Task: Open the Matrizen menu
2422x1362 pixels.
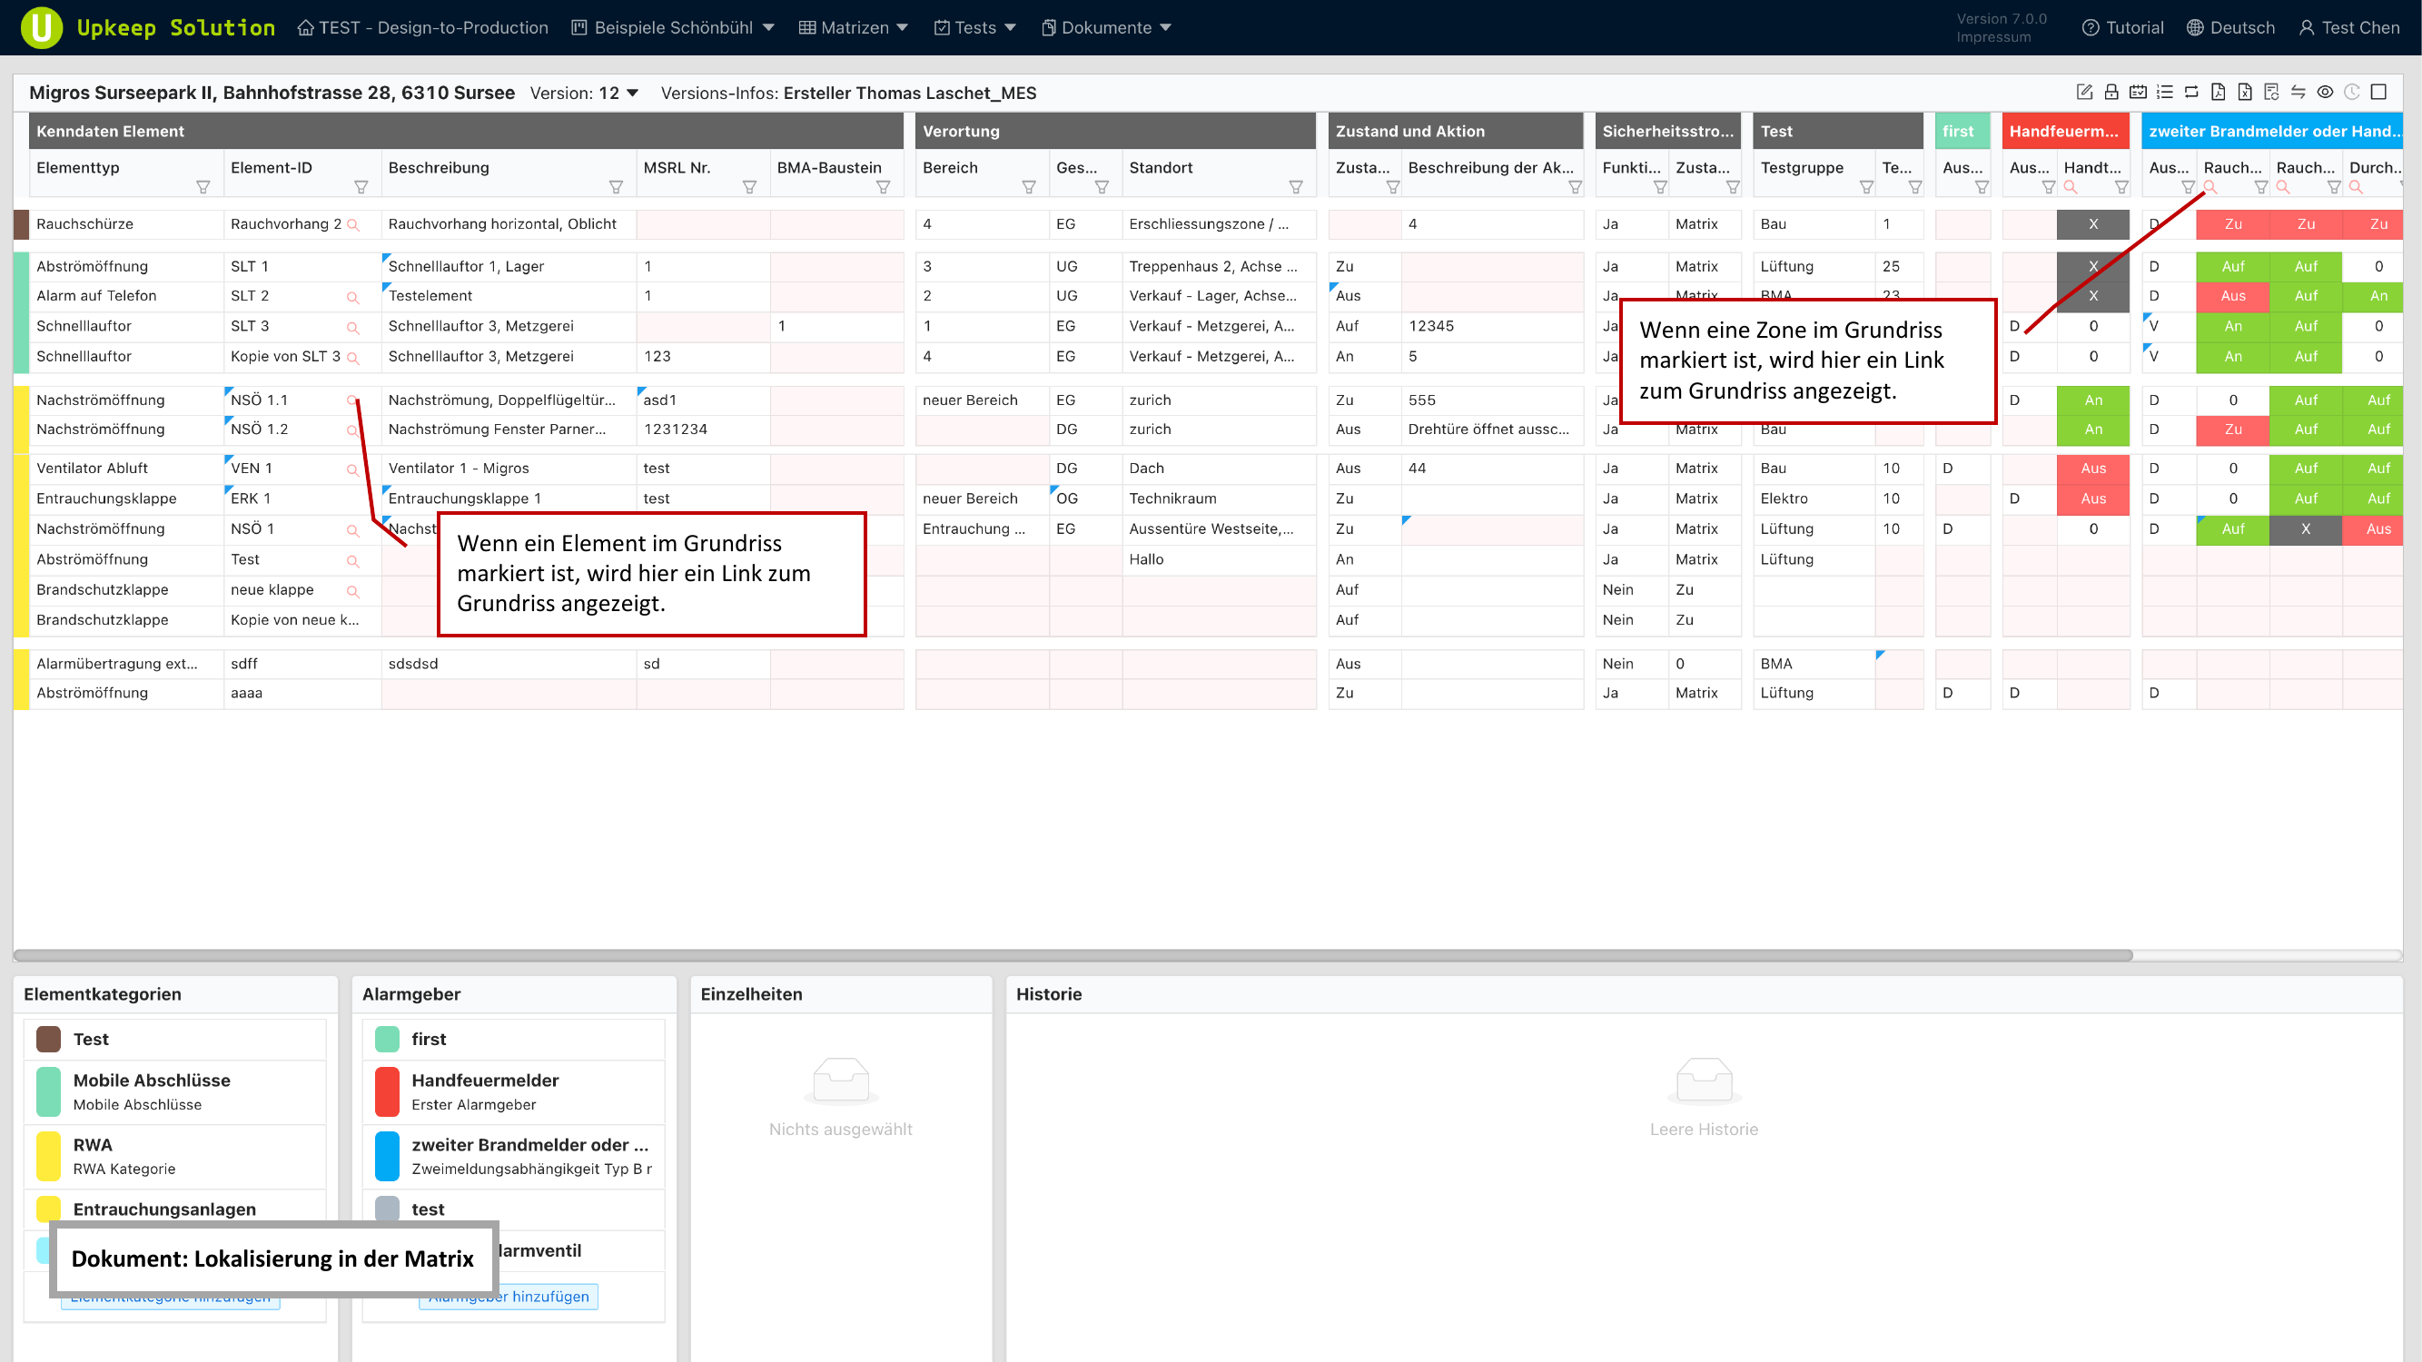Action: pyautogui.click(x=853, y=27)
